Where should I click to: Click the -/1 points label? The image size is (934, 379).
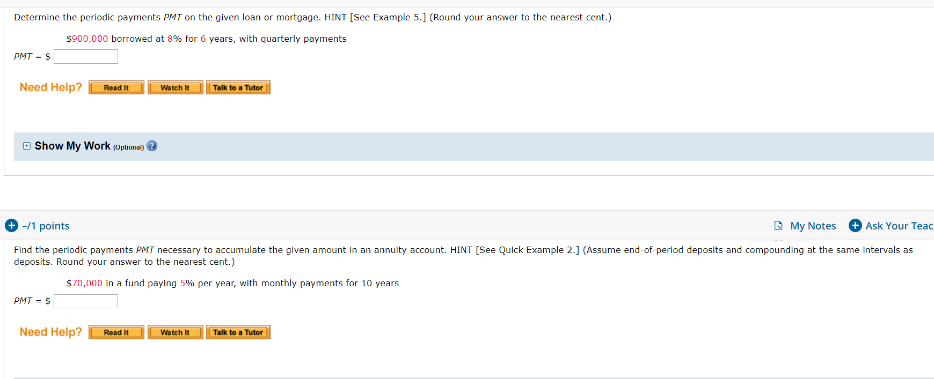tap(46, 226)
